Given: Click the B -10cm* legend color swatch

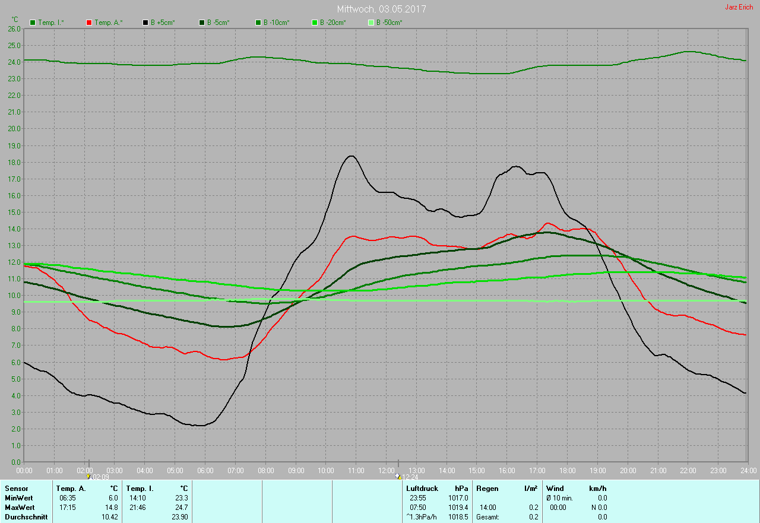Looking at the screenshot, I should (258, 23).
